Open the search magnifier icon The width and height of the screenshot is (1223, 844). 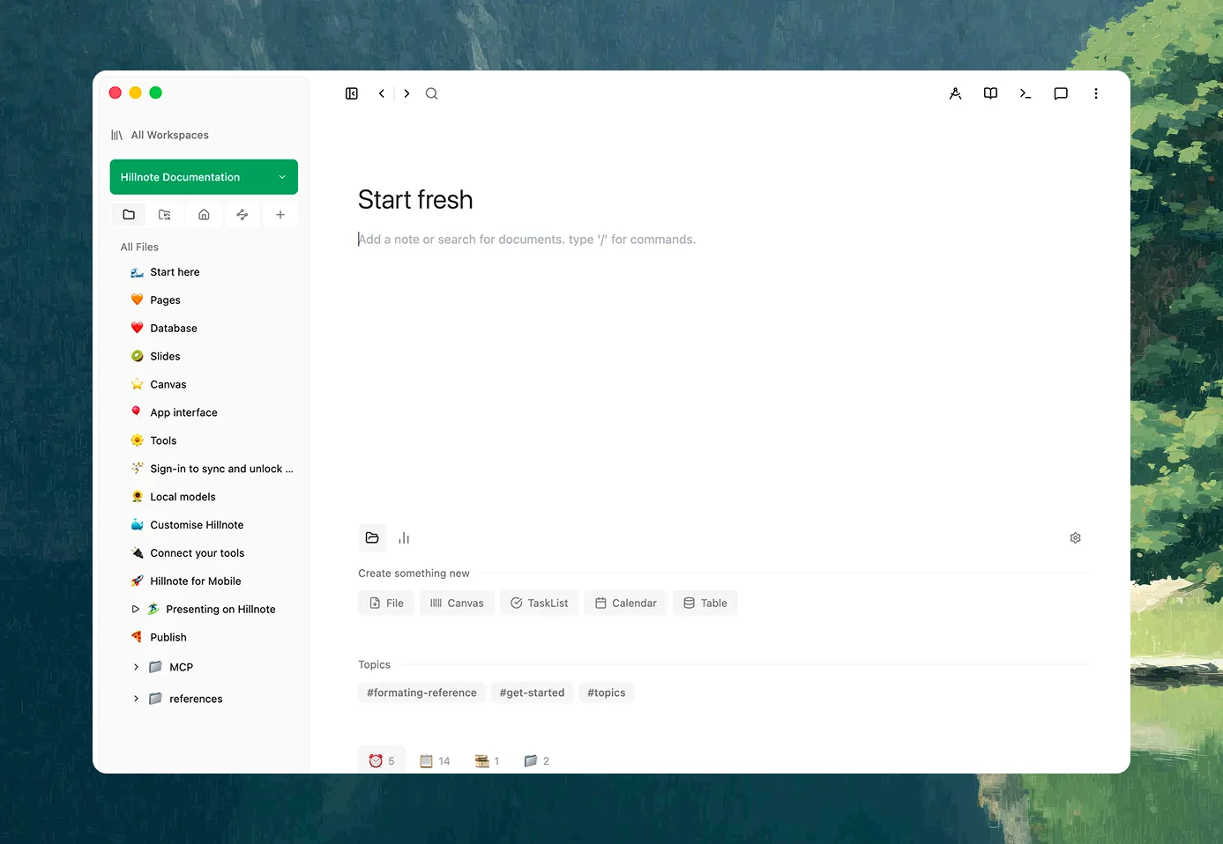coord(431,93)
